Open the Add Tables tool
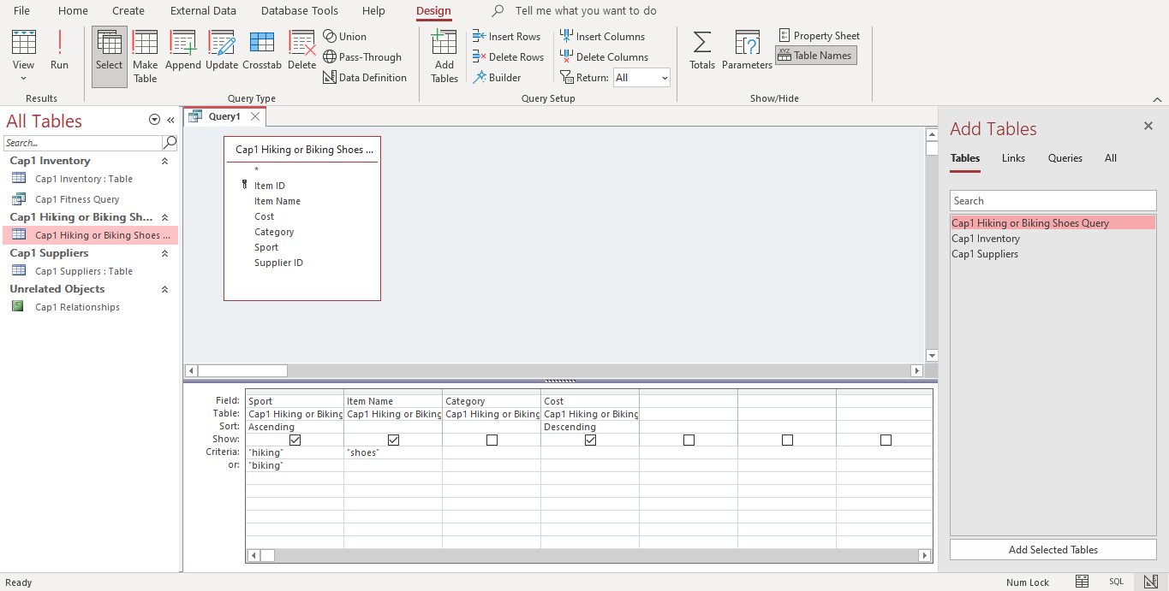 (444, 54)
